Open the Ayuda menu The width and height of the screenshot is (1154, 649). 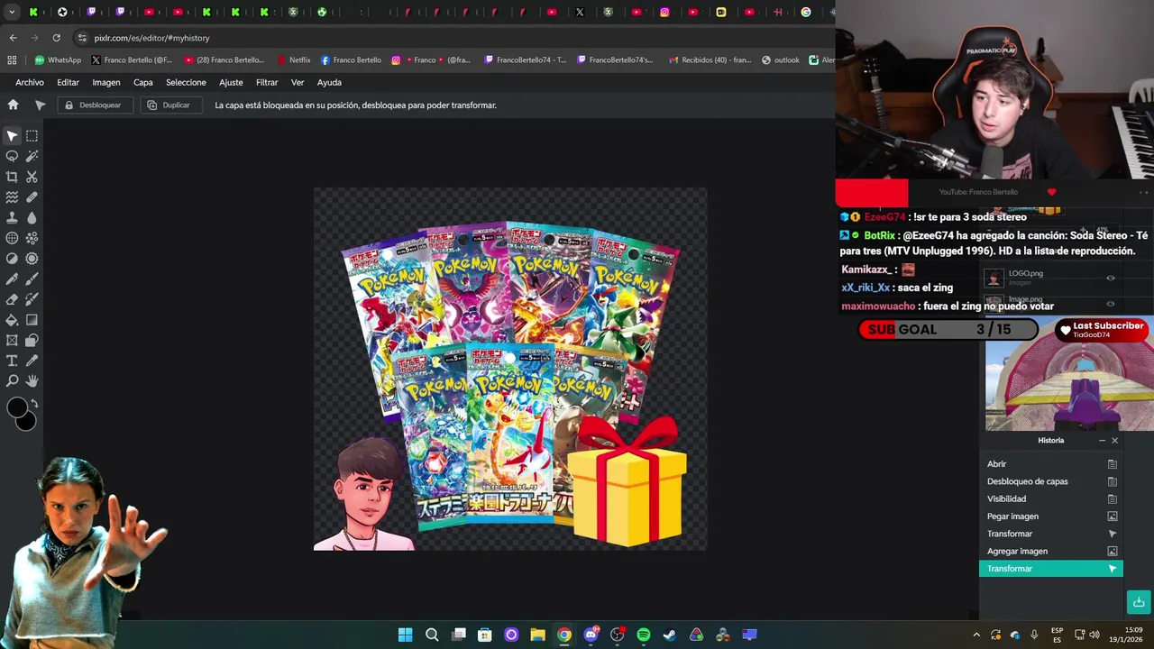(x=329, y=82)
